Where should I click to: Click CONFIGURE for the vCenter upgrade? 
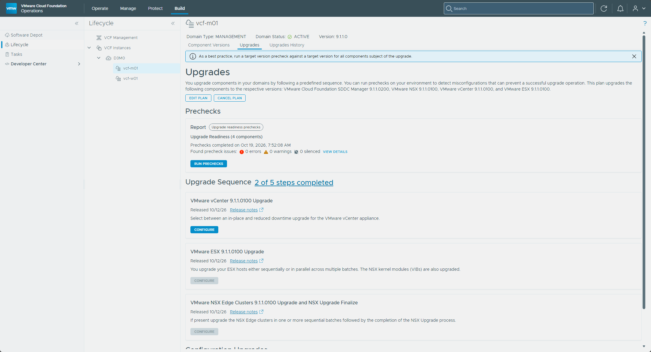[x=204, y=230]
